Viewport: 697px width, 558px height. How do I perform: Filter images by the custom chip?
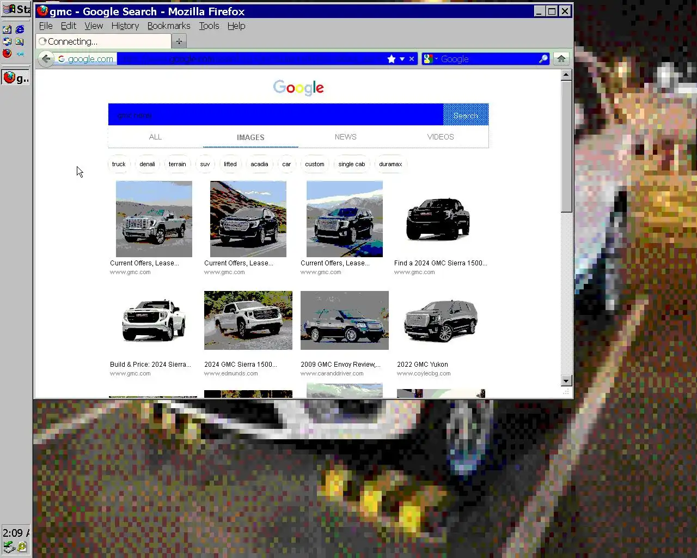tap(315, 164)
